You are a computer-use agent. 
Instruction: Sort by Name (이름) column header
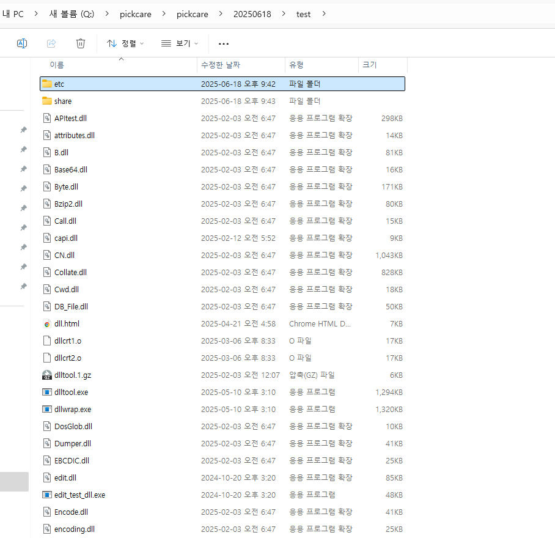click(57, 65)
